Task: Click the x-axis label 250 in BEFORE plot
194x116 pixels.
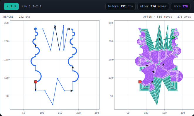Action: click(97, 113)
